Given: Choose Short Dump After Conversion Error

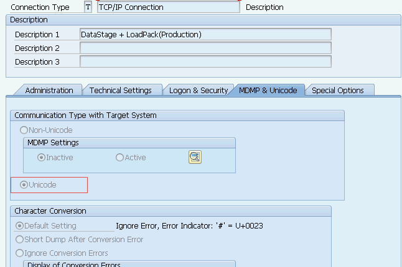Looking at the screenshot, I should (19, 240).
